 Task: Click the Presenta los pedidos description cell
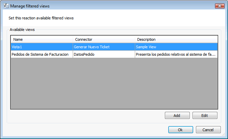point(176,54)
